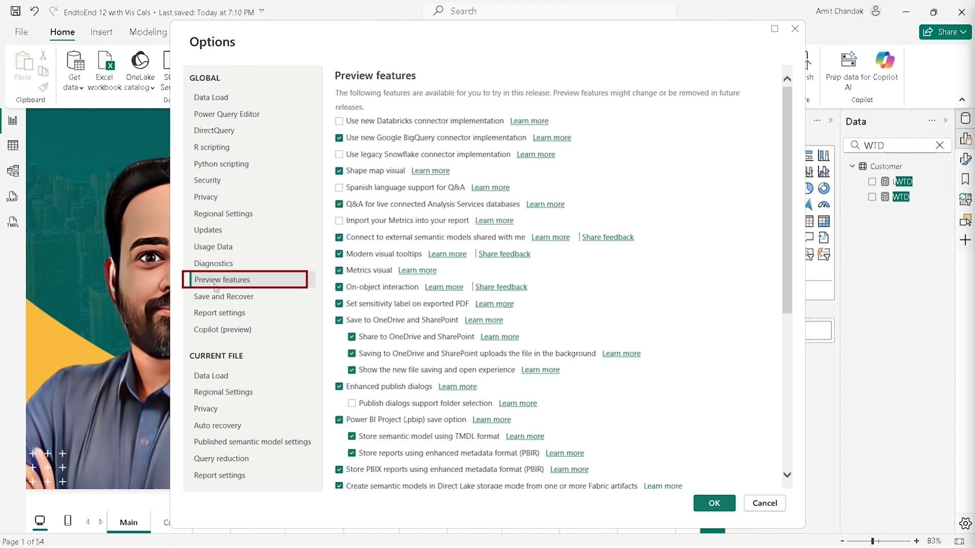975x548 pixels.
Task: Select the gauge visual
Action: coord(824,204)
